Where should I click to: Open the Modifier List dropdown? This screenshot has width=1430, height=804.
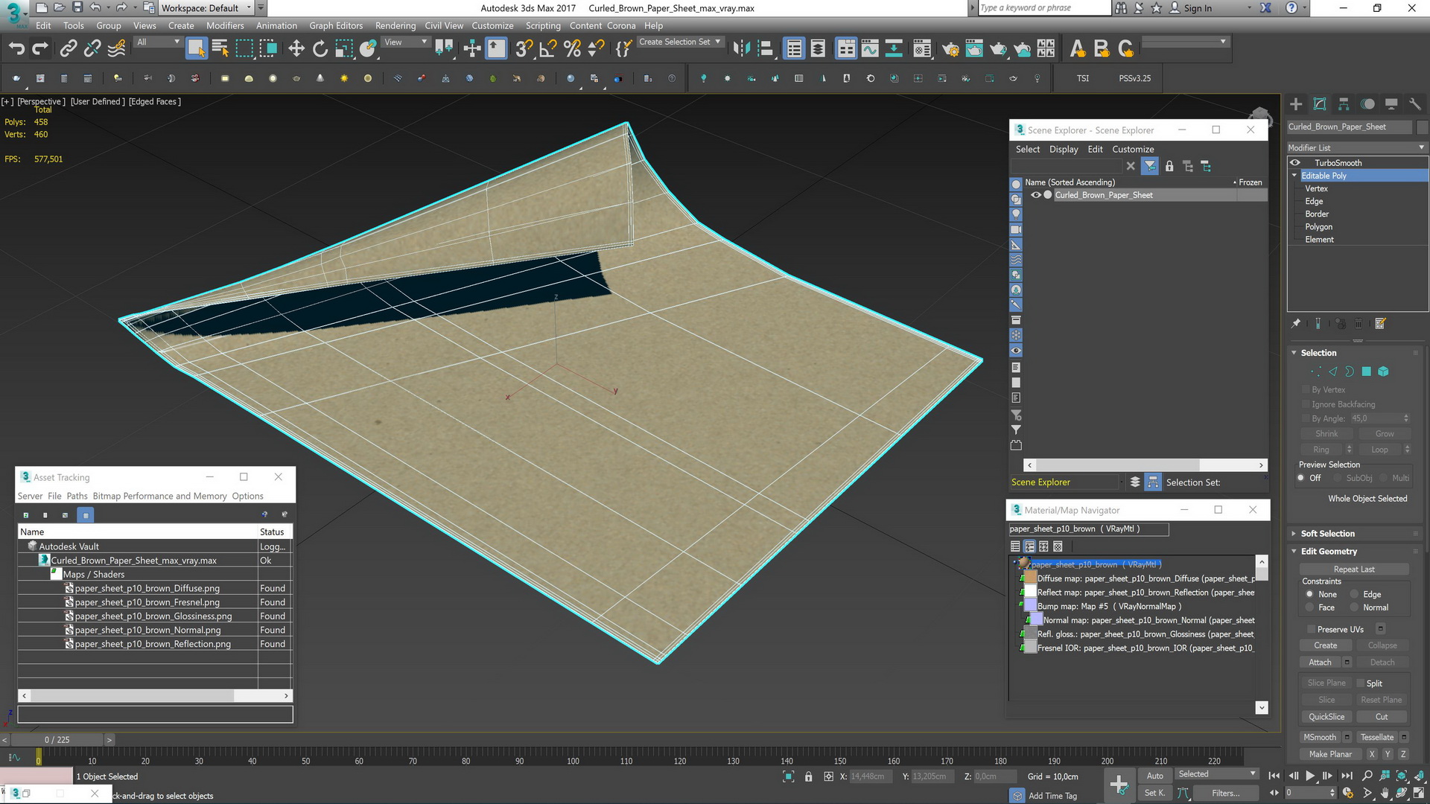tap(1356, 147)
